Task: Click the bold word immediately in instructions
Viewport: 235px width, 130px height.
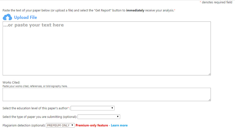Action: tap(135, 10)
